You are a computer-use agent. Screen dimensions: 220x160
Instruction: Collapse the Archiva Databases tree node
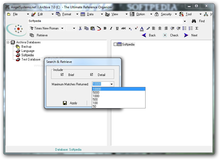(x=8, y=42)
